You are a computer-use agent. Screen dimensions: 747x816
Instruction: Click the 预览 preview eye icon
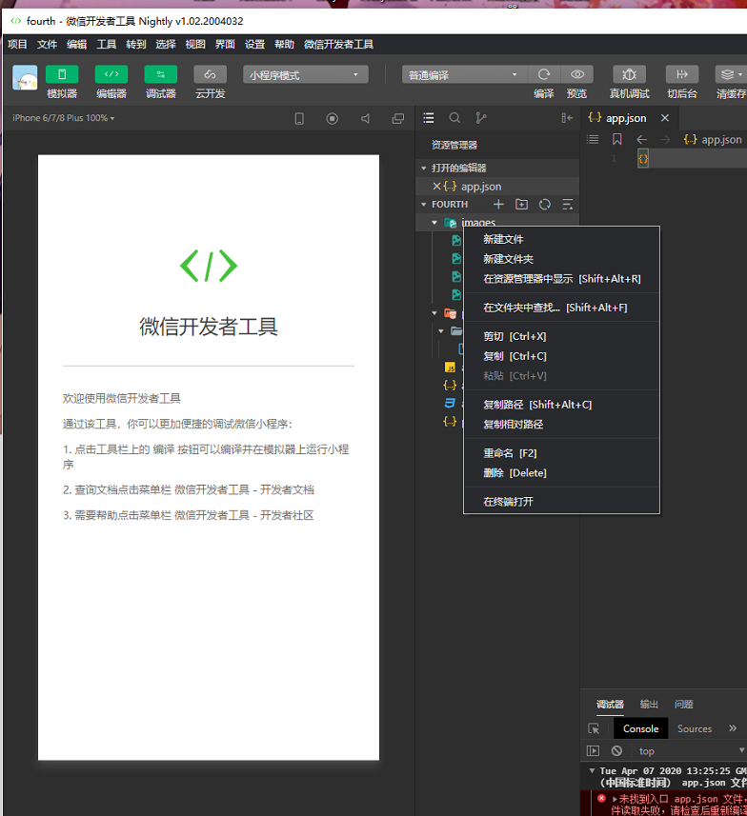[576, 74]
